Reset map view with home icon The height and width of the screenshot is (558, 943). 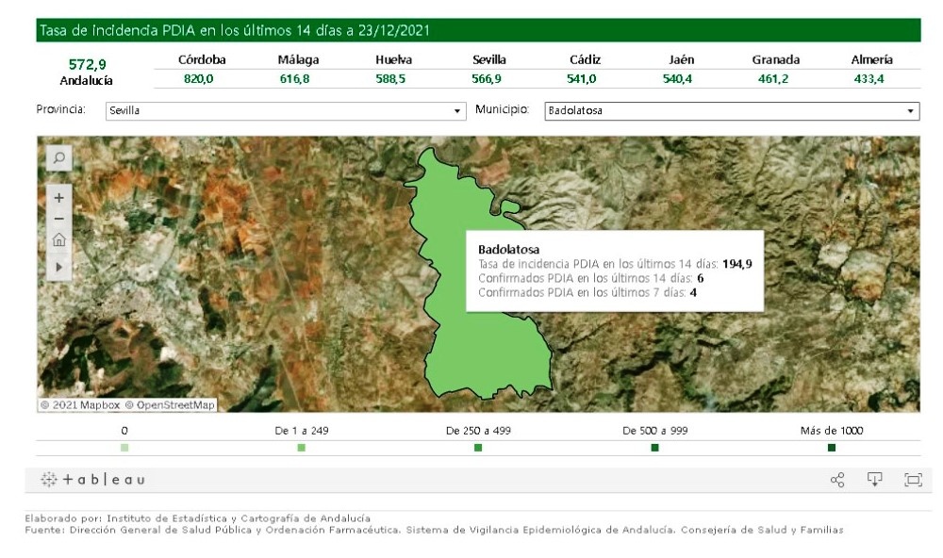coord(58,240)
